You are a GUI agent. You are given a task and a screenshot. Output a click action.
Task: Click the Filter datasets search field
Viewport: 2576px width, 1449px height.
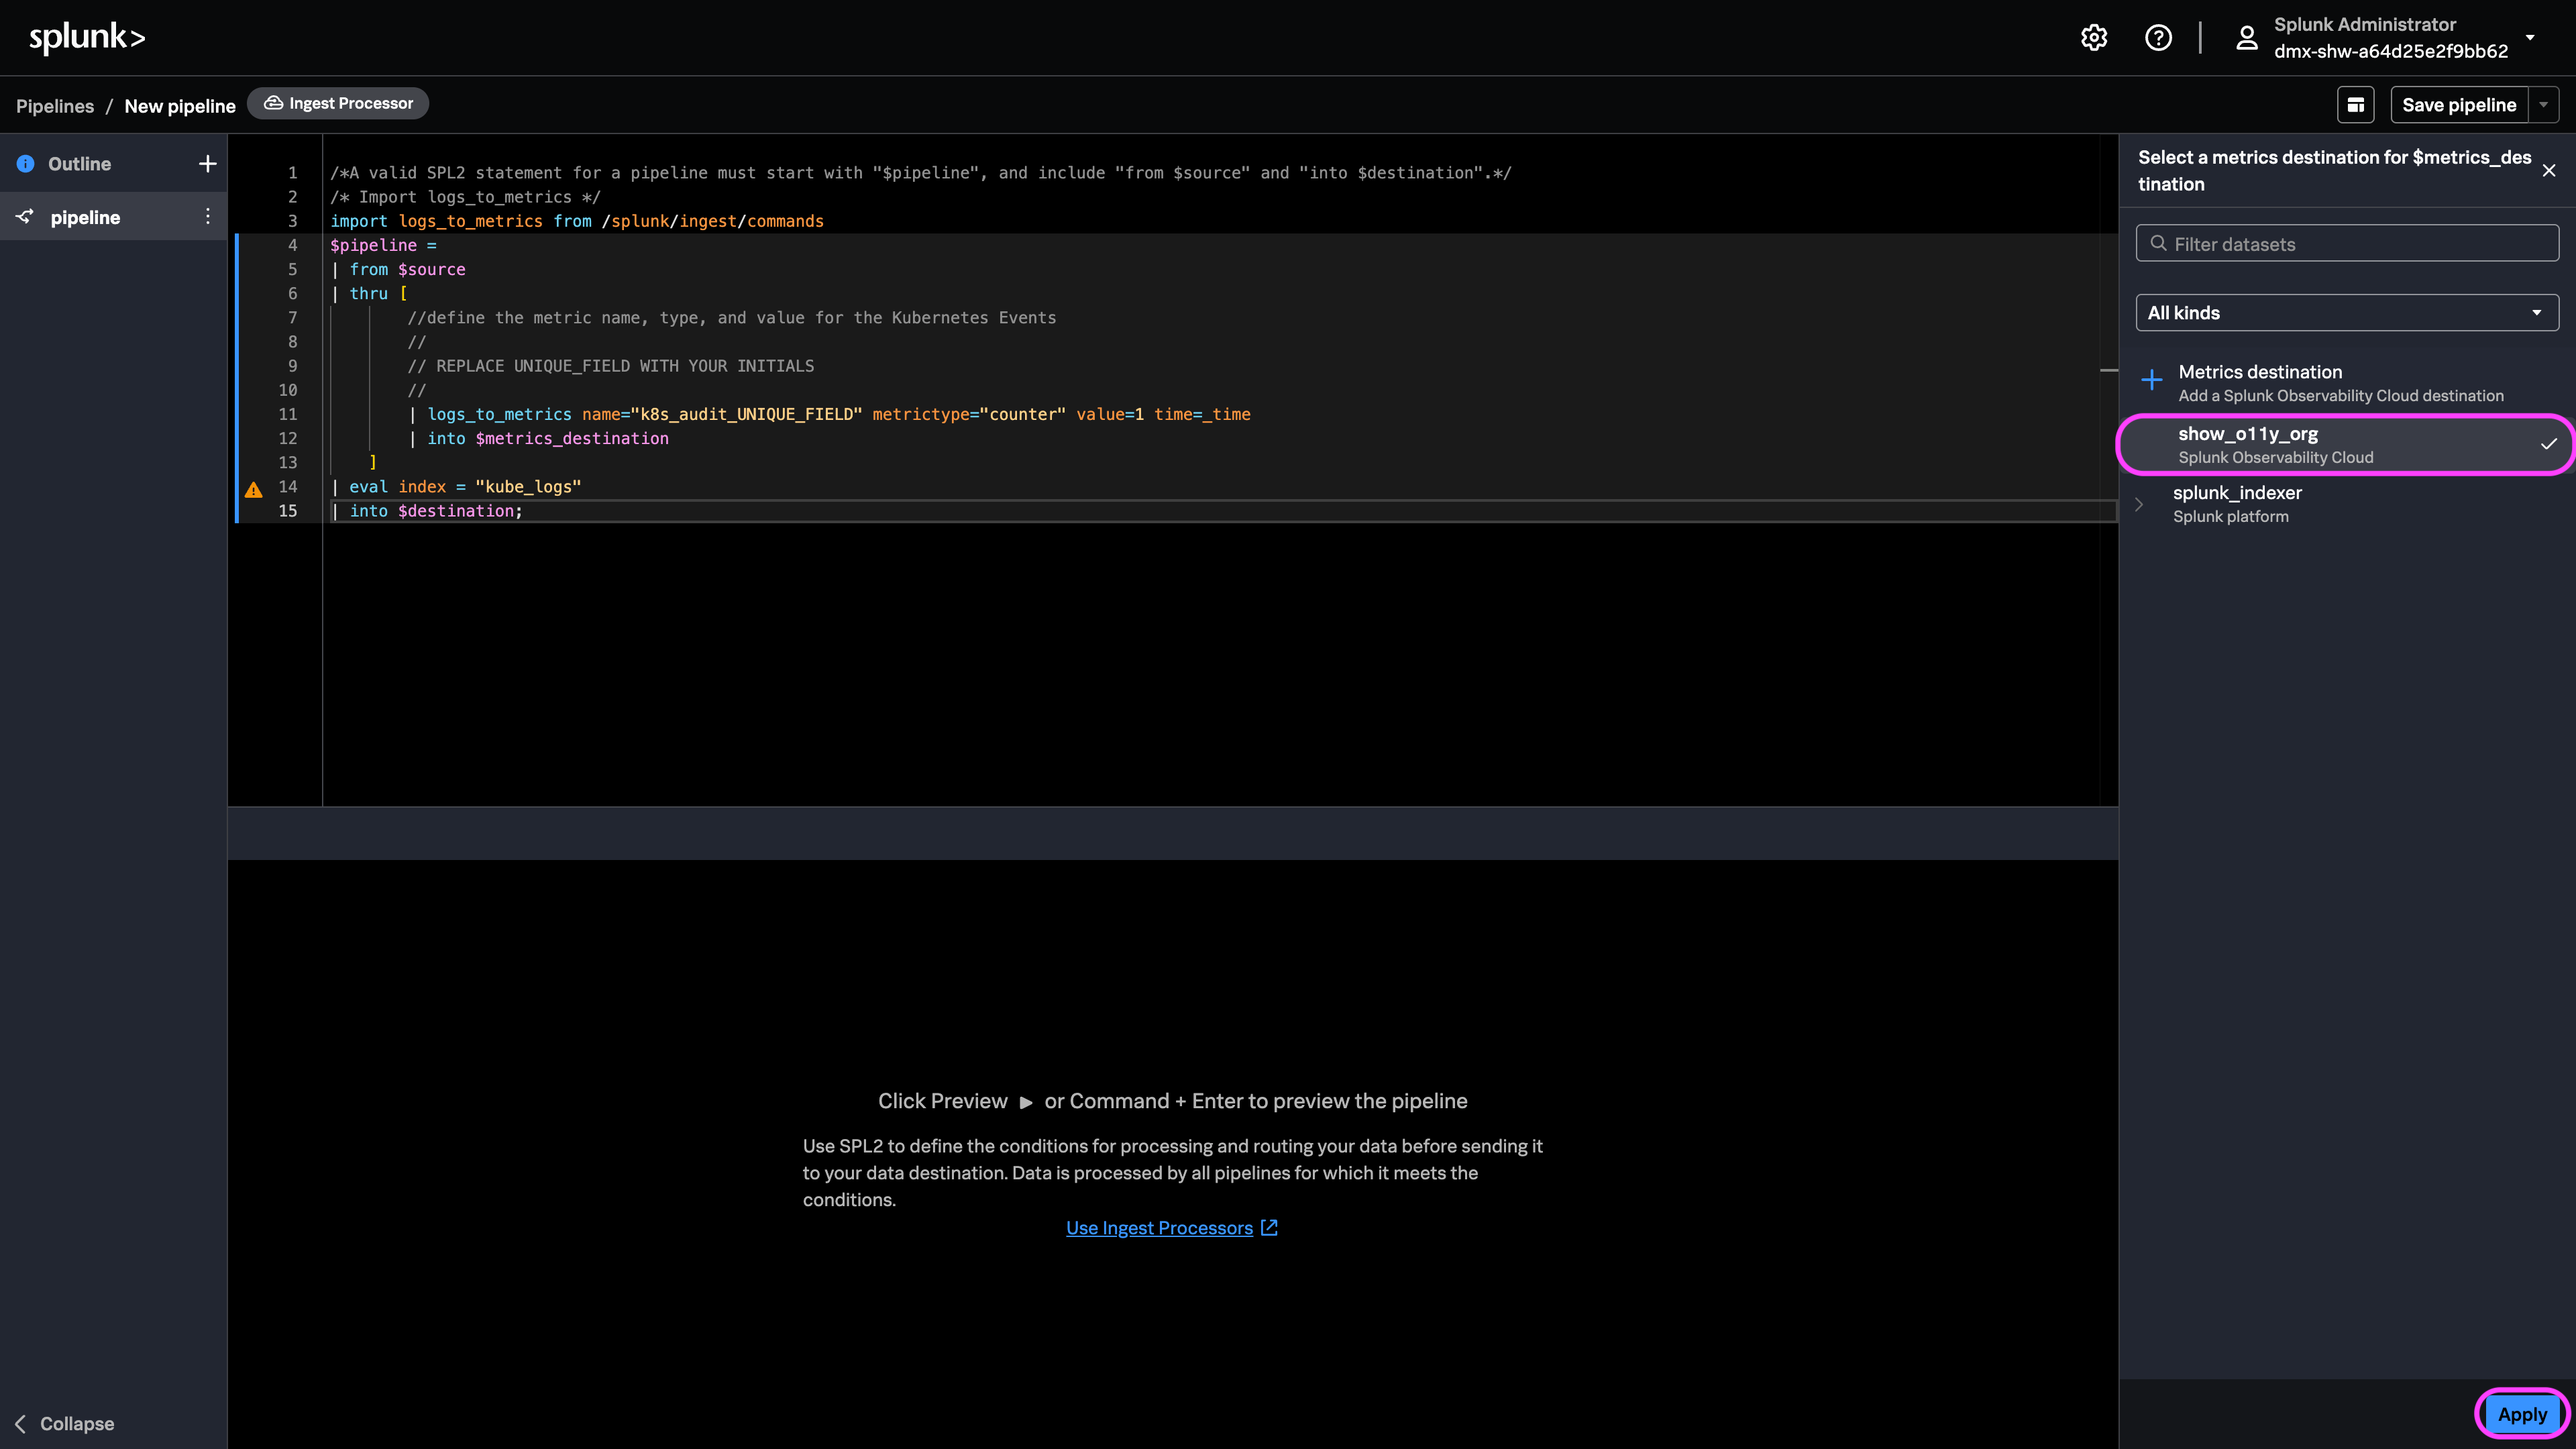click(x=2347, y=244)
